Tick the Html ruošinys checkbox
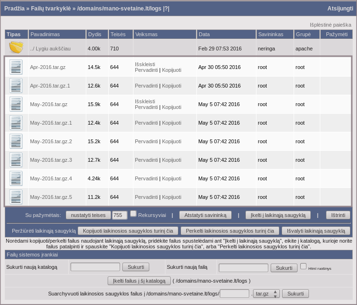 [x=303, y=266]
